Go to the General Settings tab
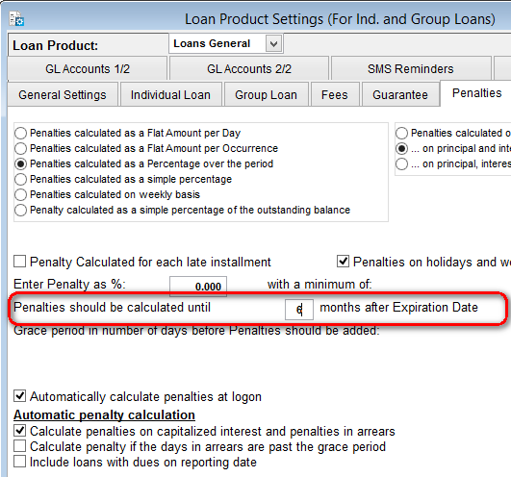Image resolution: width=511 pixels, height=477 pixels. pos(63,95)
